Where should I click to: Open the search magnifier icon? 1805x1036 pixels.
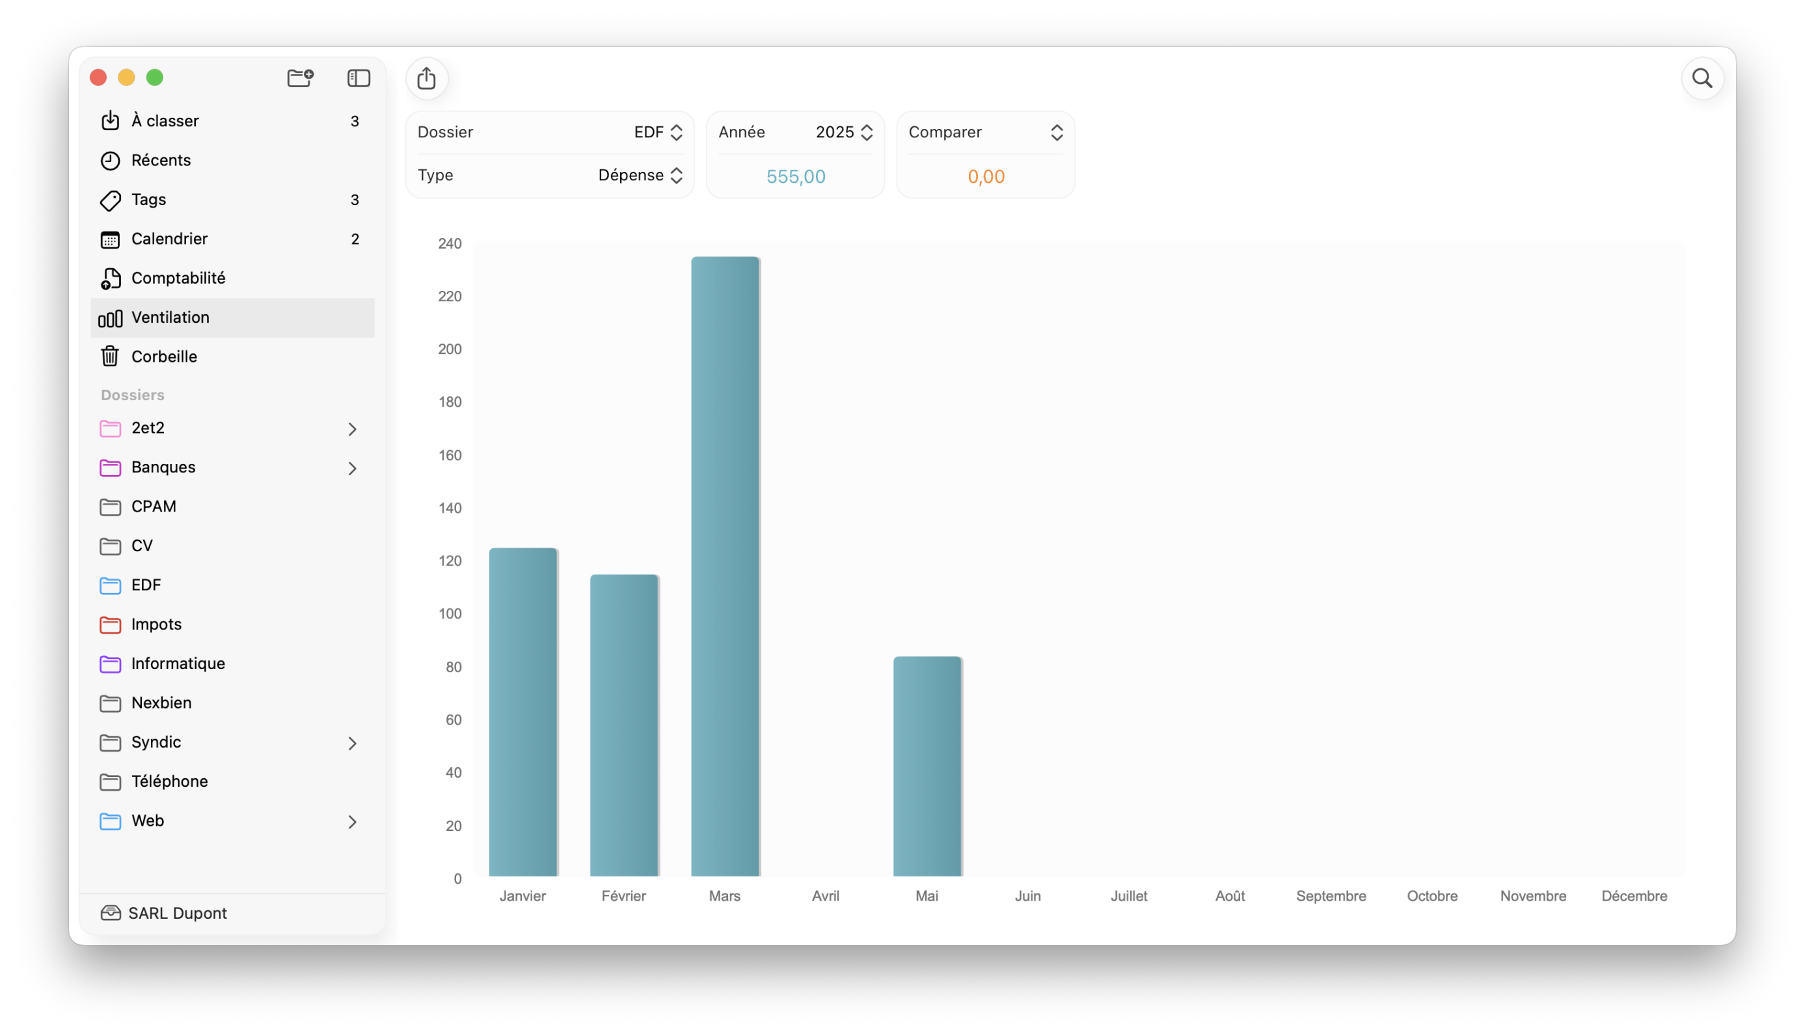click(x=1702, y=77)
